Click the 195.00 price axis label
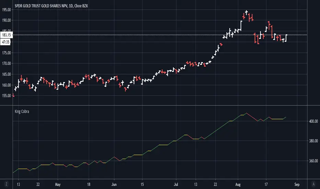 (7, 10)
